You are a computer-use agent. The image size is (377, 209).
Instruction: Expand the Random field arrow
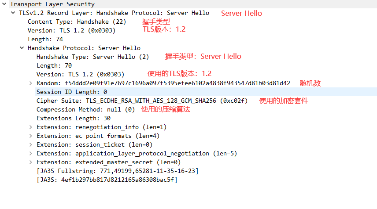point(30,83)
